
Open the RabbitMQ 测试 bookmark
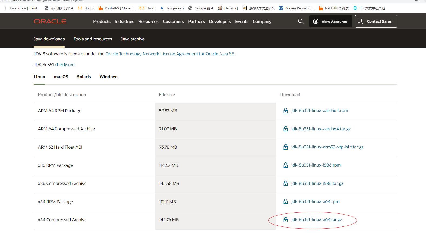pos(334,8)
